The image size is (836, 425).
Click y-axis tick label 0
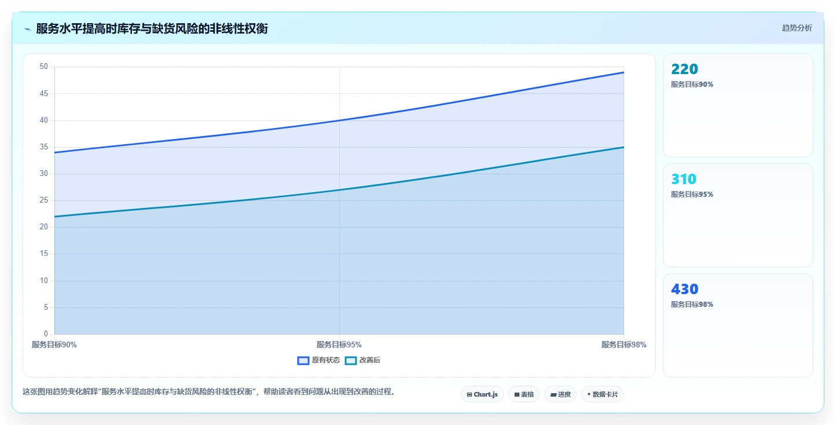pyautogui.click(x=46, y=334)
